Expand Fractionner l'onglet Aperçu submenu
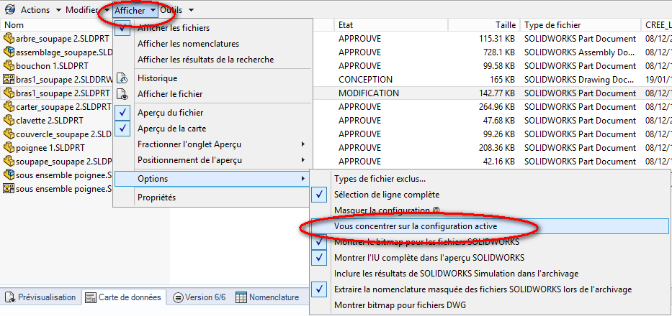 (x=212, y=144)
